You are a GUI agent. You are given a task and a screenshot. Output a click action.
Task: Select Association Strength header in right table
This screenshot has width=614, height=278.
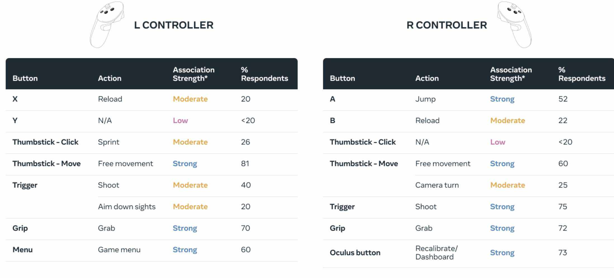(x=511, y=74)
